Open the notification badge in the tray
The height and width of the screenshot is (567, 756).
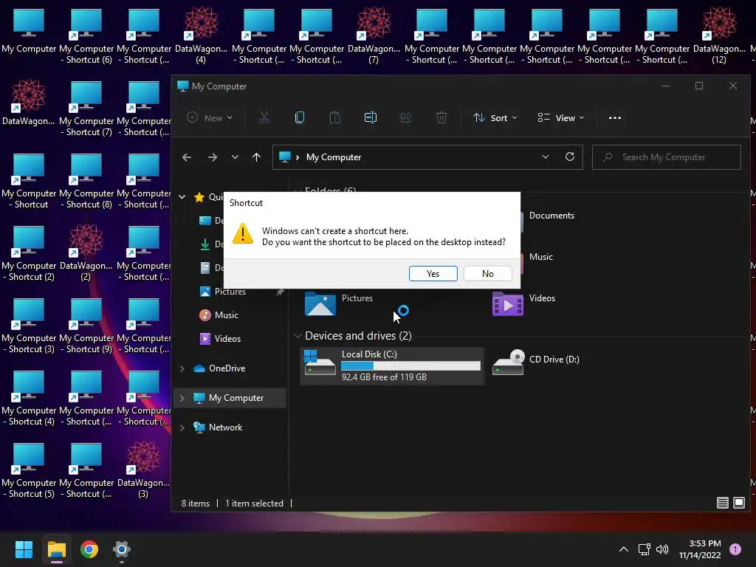click(735, 549)
